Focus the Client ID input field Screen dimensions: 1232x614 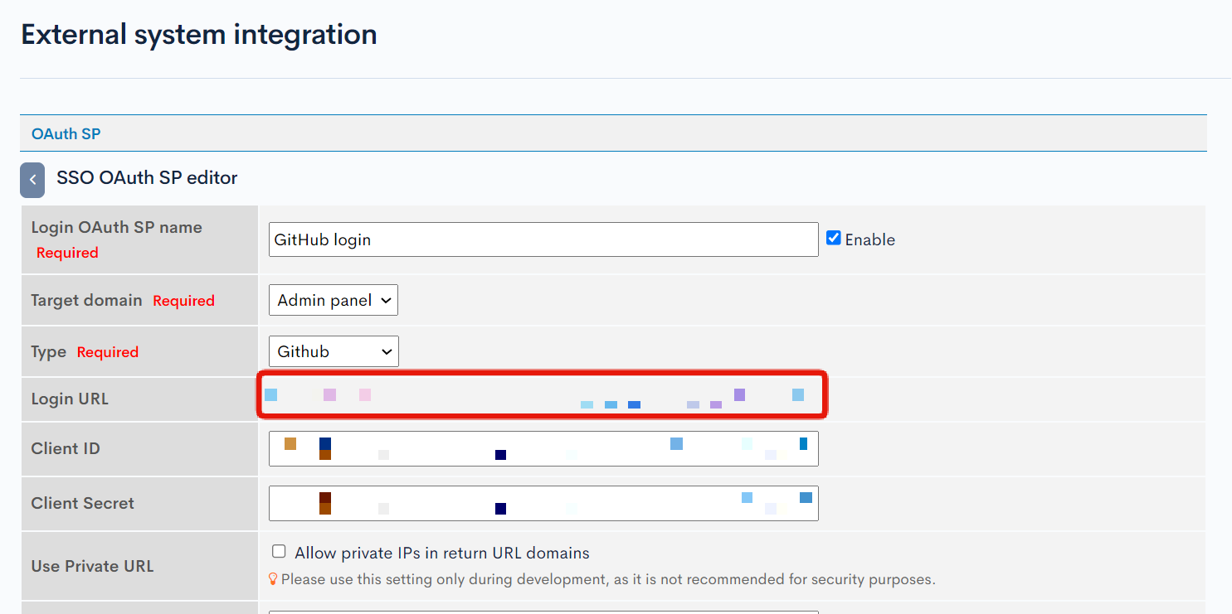click(x=543, y=448)
